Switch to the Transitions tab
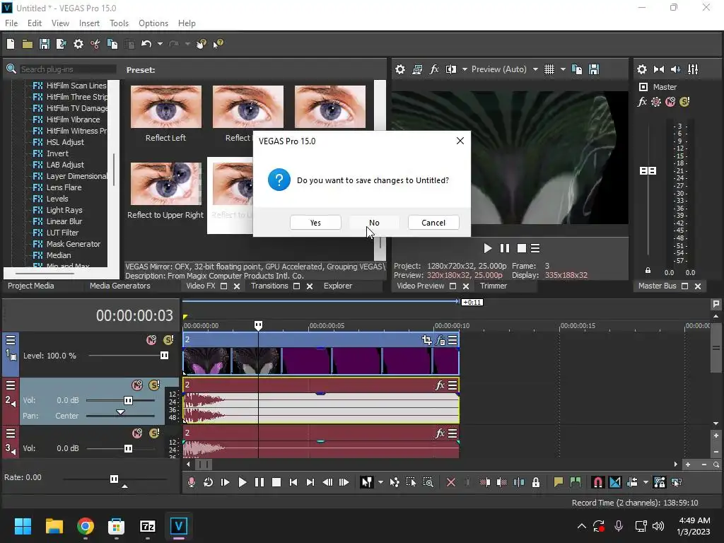 (x=269, y=286)
